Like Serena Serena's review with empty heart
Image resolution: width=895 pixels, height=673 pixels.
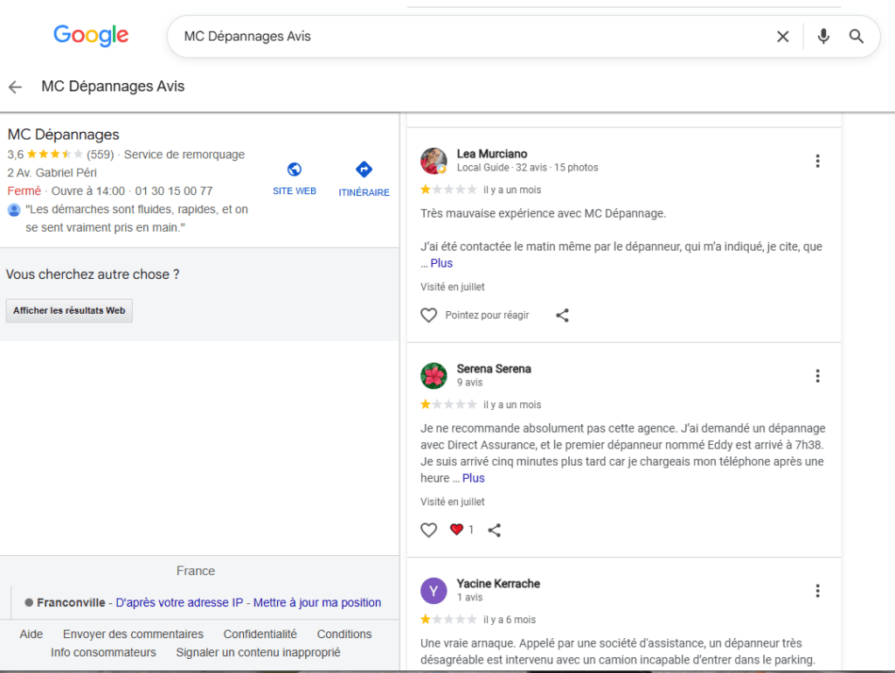tap(428, 531)
